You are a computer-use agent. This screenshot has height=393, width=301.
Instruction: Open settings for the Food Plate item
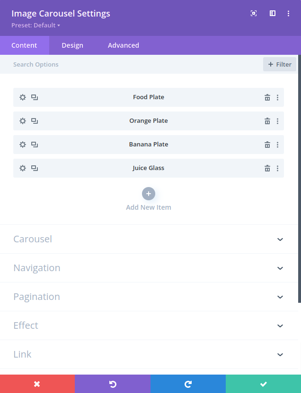click(x=22, y=97)
